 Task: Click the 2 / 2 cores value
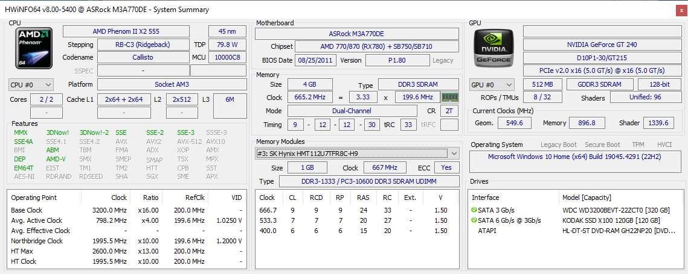click(46, 99)
